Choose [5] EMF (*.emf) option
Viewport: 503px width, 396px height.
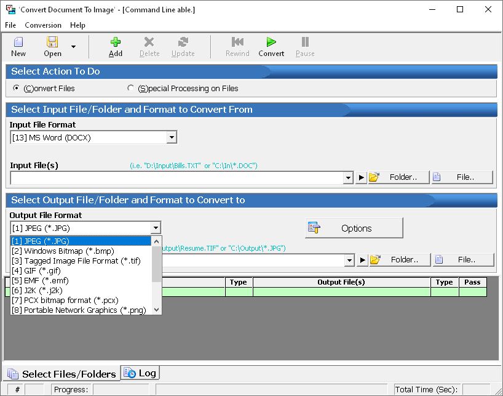[81, 281]
